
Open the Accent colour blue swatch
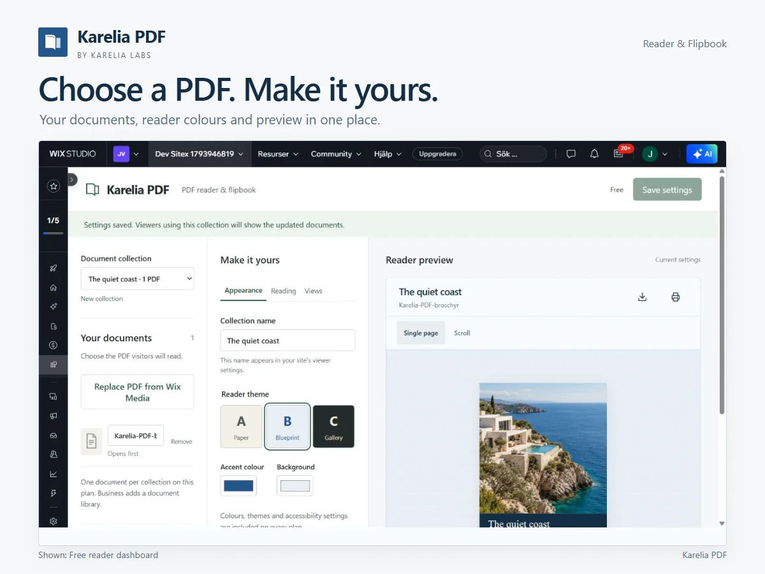coord(238,485)
